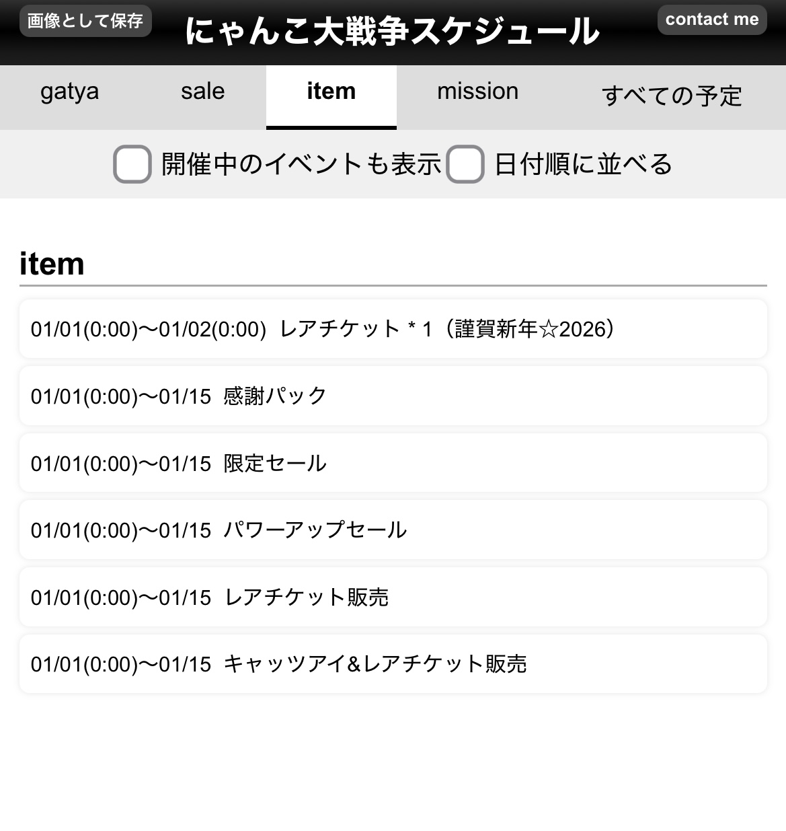
Task: Open the contact me link
Action: click(711, 20)
